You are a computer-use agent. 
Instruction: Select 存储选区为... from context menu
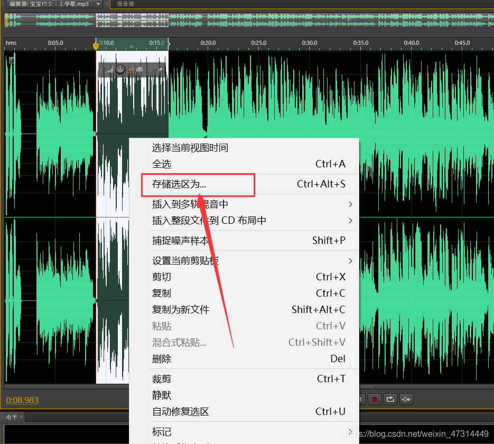click(179, 184)
